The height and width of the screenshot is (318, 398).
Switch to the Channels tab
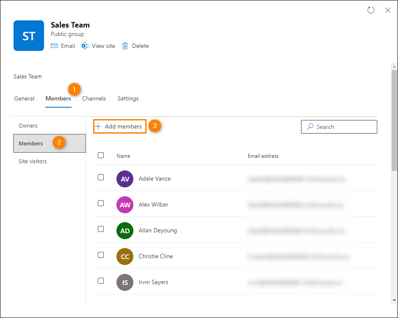[x=94, y=99]
